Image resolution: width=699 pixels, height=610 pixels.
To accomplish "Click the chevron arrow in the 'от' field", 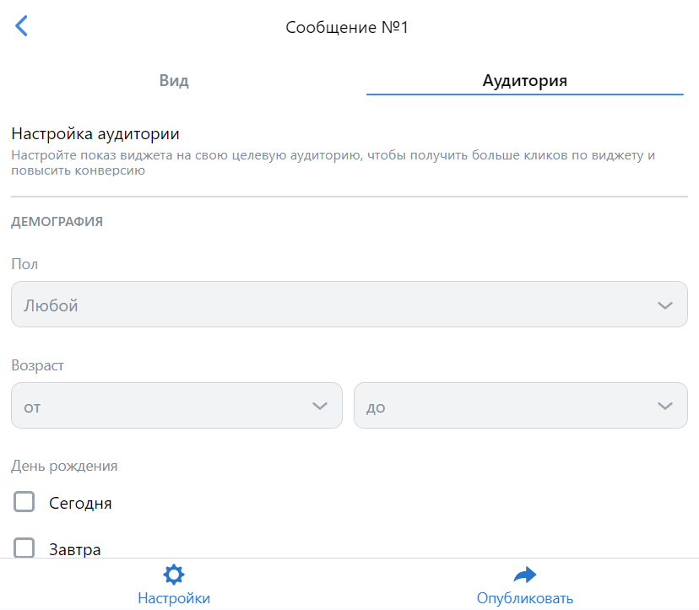I will click(x=320, y=406).
